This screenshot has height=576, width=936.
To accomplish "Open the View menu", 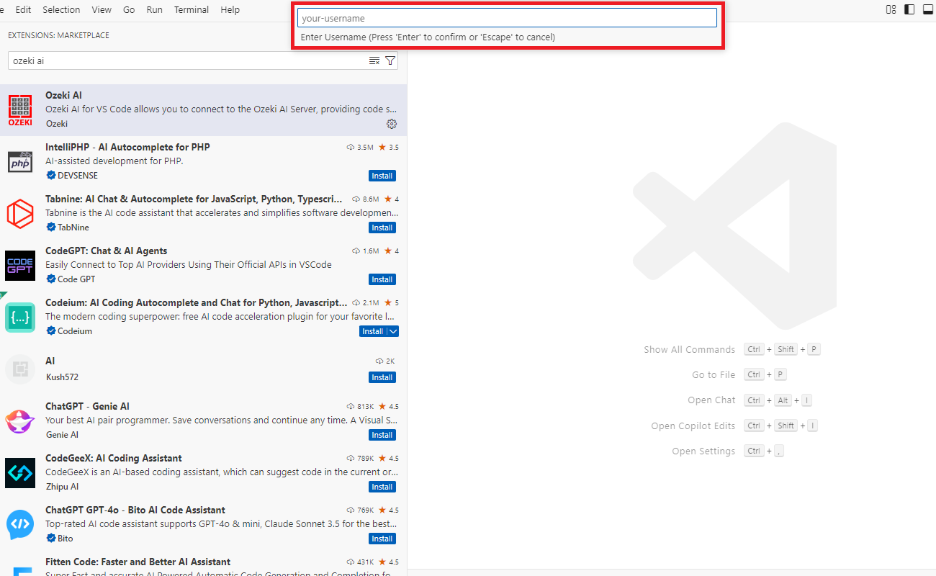I will 102,9.
